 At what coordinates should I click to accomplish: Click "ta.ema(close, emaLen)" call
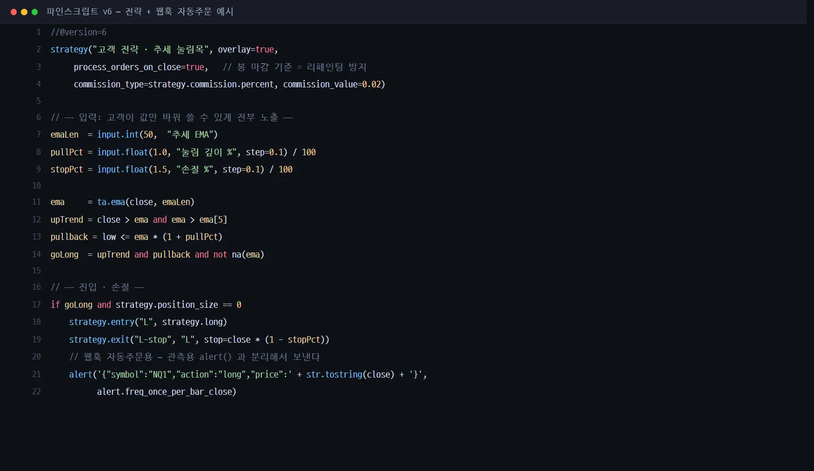tap(146, 202)
